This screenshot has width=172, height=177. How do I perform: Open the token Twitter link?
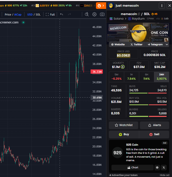click(136, 45)
